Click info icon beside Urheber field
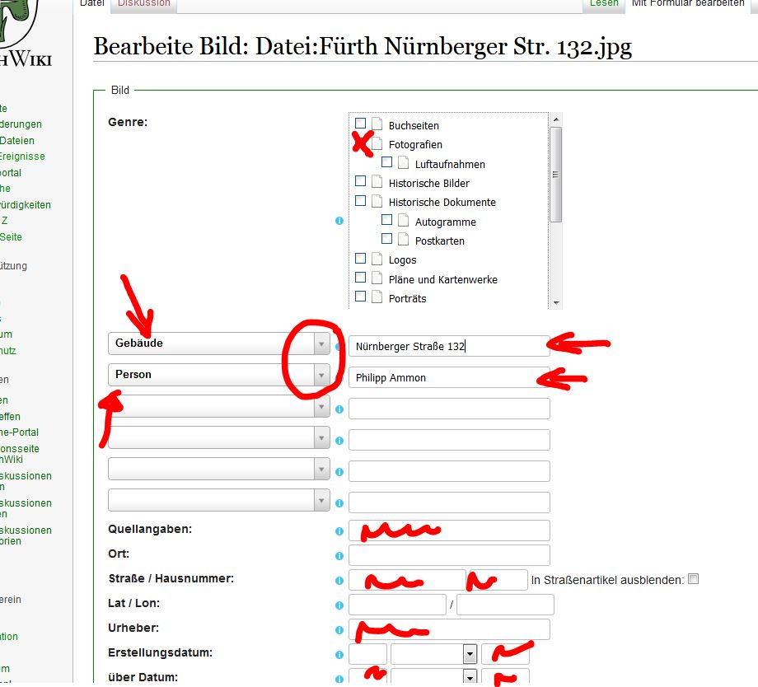The image size is (758, 687). tap(339, 630)
